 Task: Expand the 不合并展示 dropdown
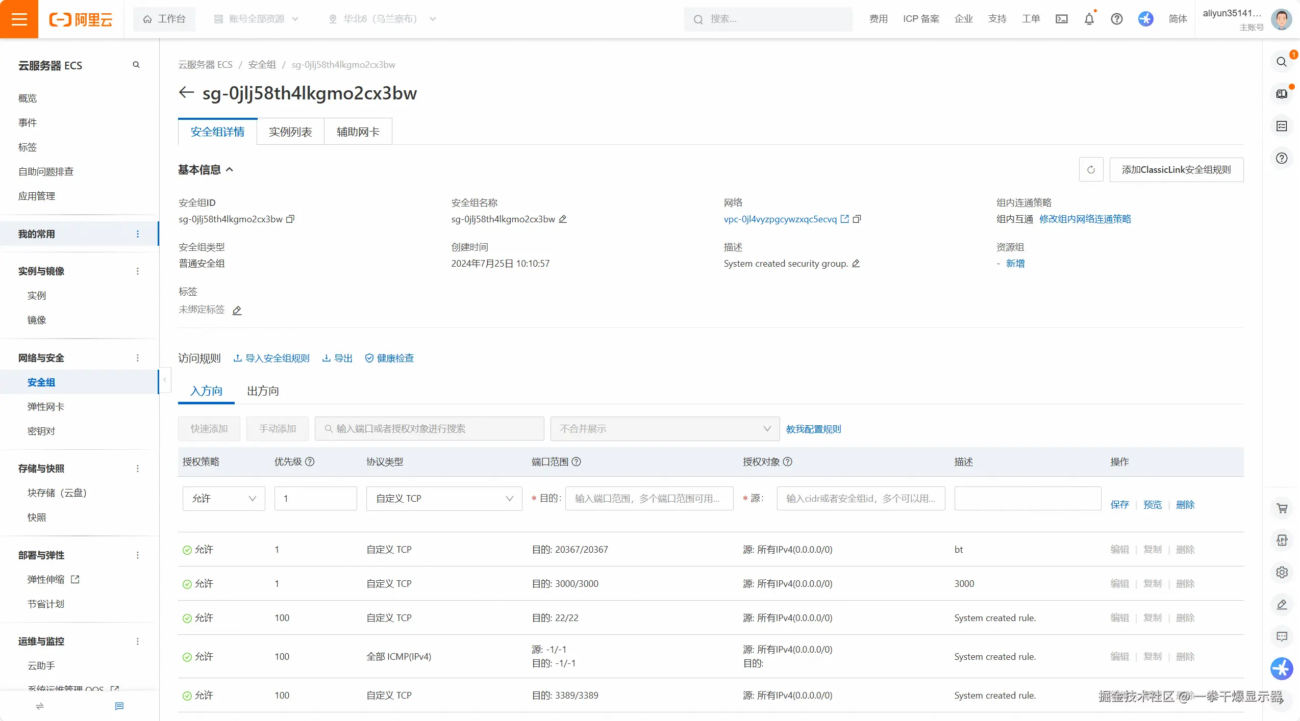664,429
